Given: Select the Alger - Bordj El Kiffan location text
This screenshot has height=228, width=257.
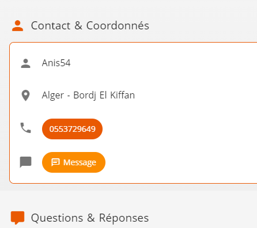Looking at the screenshot, I should 88,96.
